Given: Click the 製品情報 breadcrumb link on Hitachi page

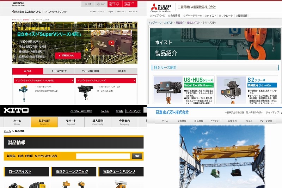Looking at the screenshot, I should click(26, 20).
